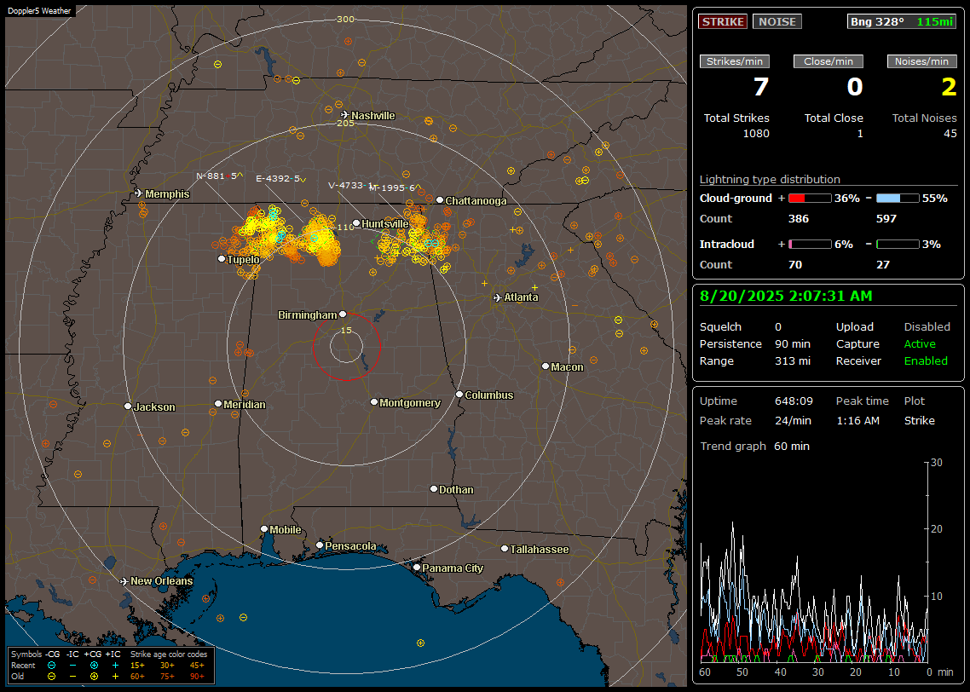This screenshot has width=970, height=692.
Task: Click the Nashville airport plane icon
Action: 345,115
